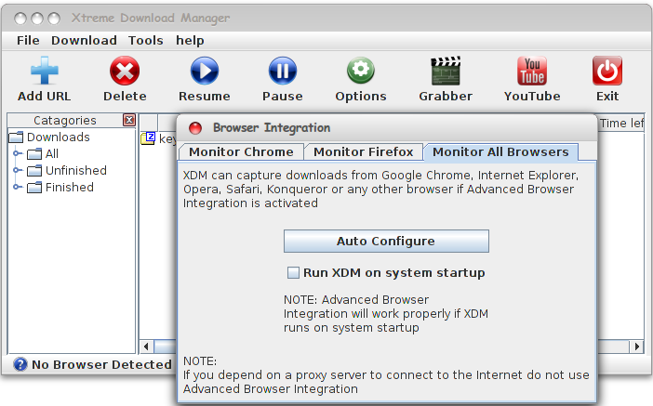Enable Run XDM on system startup
The width and height of the screenshot is (653, 406).
coord(293,273)
